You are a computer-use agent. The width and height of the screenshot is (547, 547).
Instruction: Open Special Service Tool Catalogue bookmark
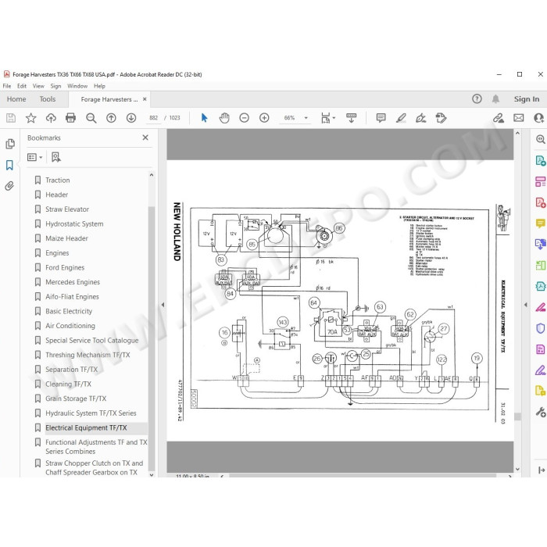click(x=91, y=341)
